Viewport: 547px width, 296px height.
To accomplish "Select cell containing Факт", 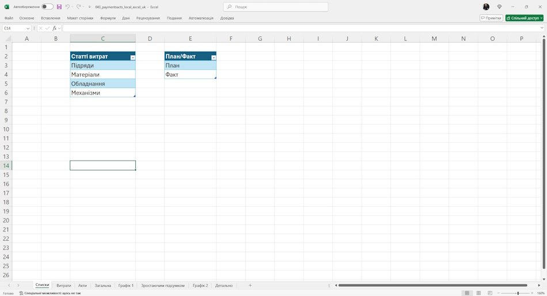I will point(190,74).
